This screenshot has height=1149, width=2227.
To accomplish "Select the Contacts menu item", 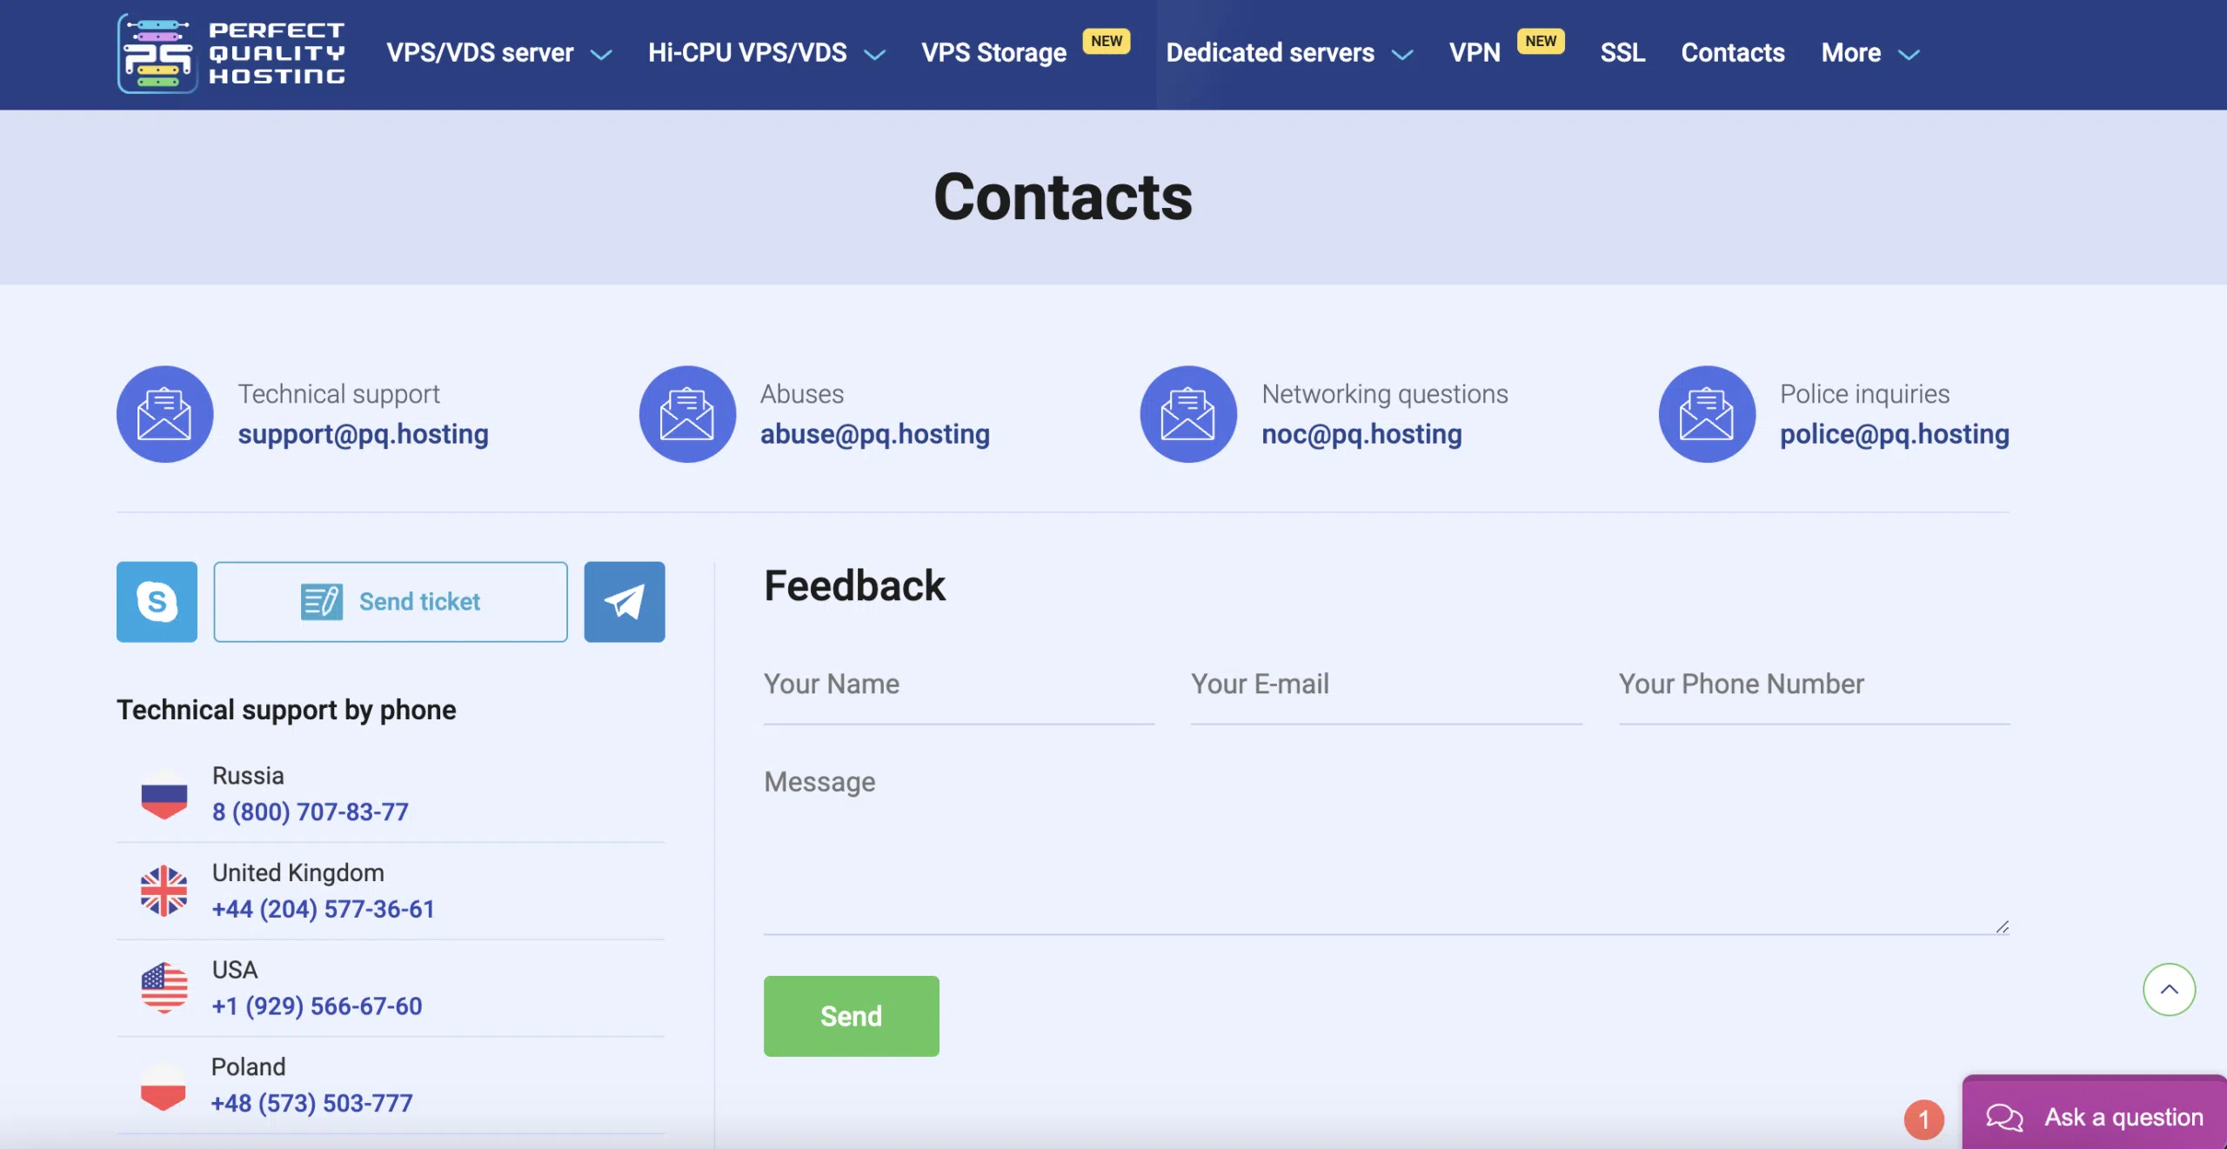I will point(1732,51).
